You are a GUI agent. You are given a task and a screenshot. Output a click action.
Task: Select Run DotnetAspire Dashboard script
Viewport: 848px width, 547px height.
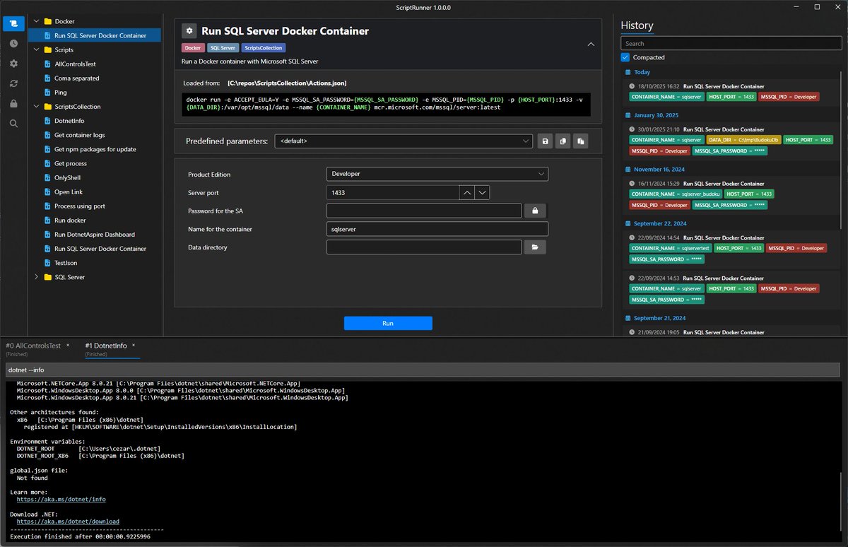(95, 235)
